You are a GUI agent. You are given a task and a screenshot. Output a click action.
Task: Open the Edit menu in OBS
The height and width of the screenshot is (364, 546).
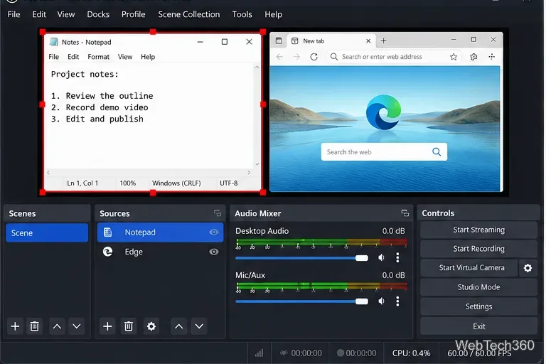click(39, 14)
